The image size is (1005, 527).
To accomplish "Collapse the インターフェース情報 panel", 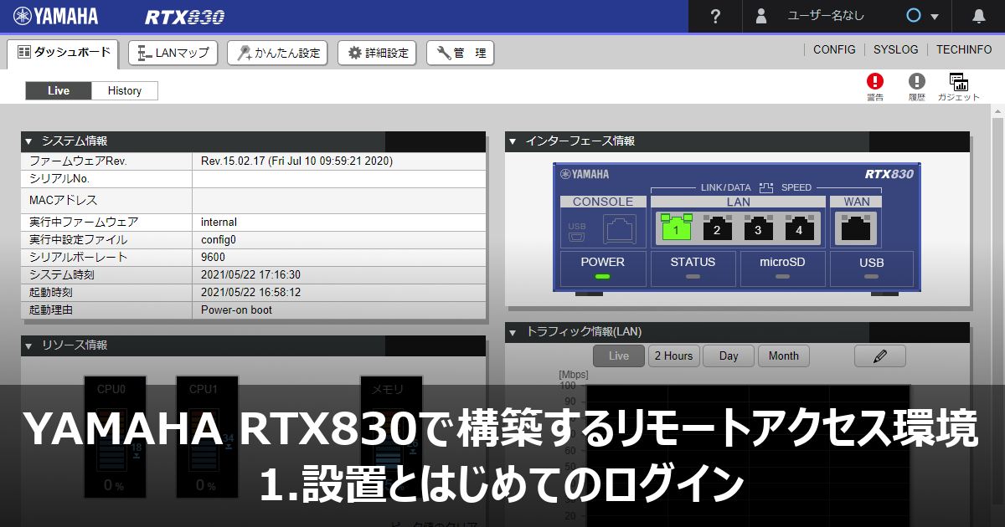I will point(513,141).
